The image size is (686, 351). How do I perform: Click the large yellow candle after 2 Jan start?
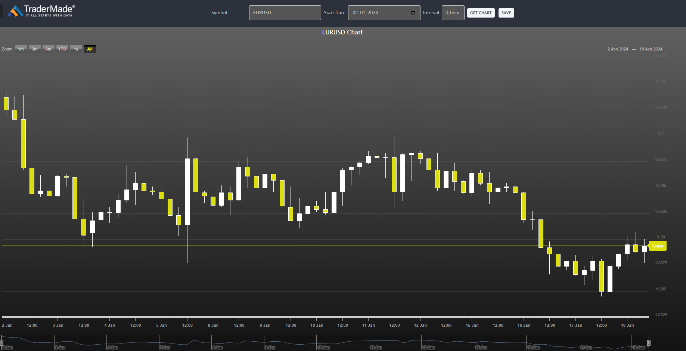[x=23, y=144]
